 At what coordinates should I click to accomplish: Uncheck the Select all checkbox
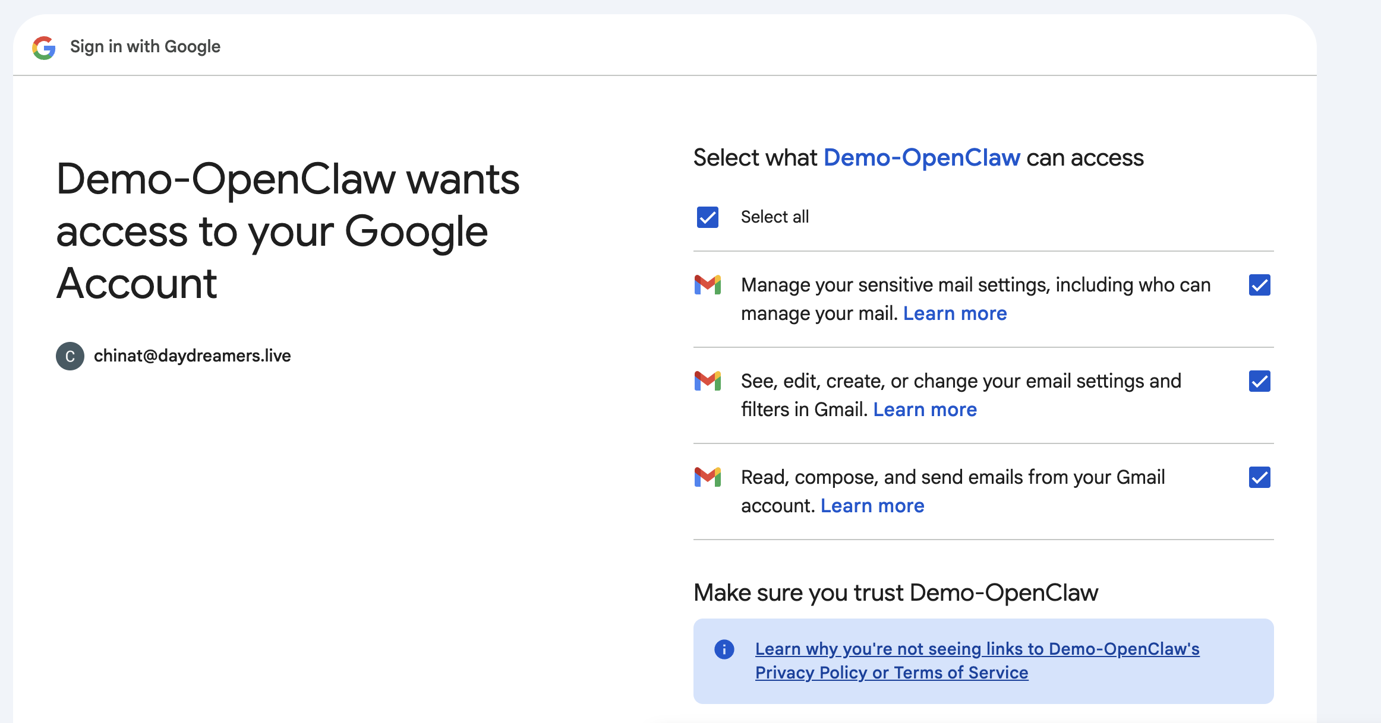(707, 217)
